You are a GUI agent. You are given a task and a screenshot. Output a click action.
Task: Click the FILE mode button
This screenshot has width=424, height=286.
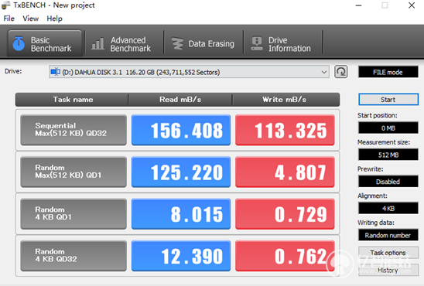point(388,72)
